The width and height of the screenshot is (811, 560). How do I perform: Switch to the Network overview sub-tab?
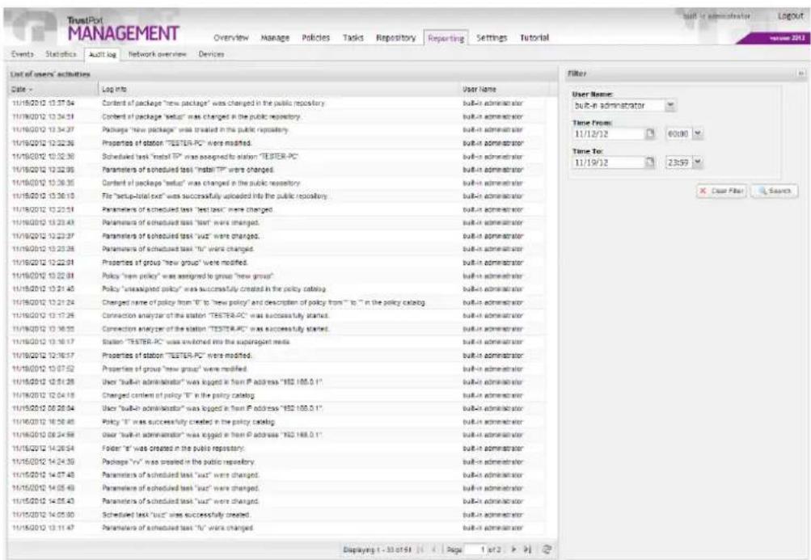pyautogui.click(x=157, y=54)
